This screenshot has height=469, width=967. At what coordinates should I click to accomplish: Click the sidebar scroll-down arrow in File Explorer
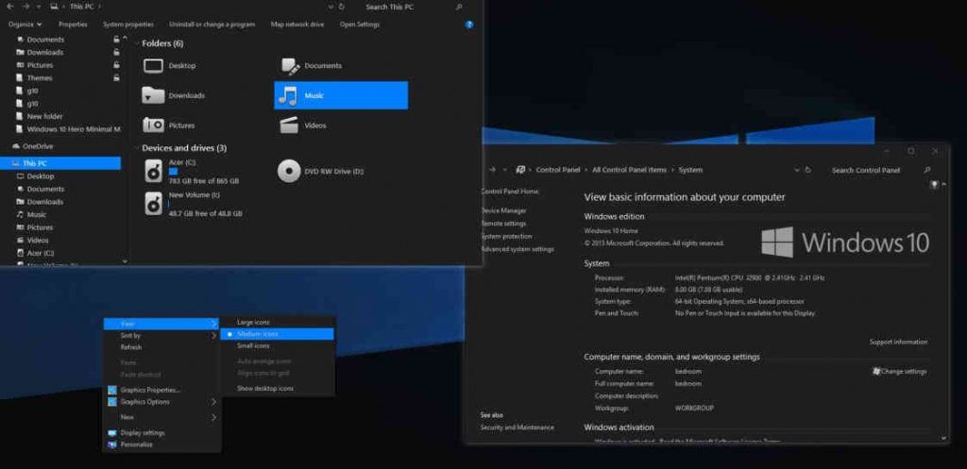coord(126,261)
